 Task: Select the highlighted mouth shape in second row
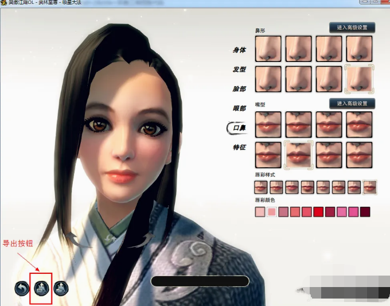click(298, 155)
